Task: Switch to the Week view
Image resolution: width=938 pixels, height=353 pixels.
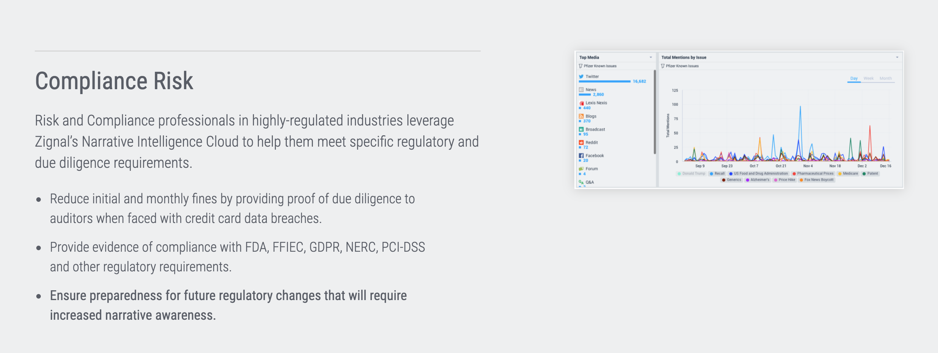Action: (868, 78)
